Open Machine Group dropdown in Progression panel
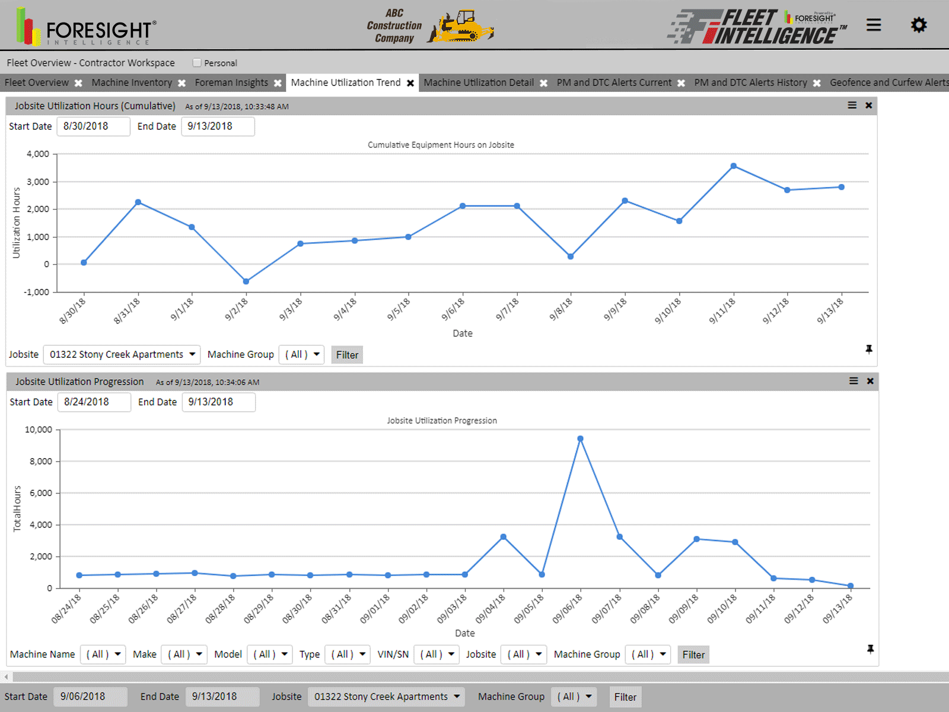This screenshot has height=712, width=949. (648, 654)
